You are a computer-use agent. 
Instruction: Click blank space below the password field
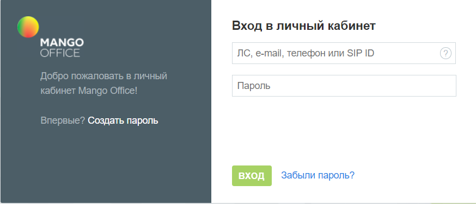(344, 130)
